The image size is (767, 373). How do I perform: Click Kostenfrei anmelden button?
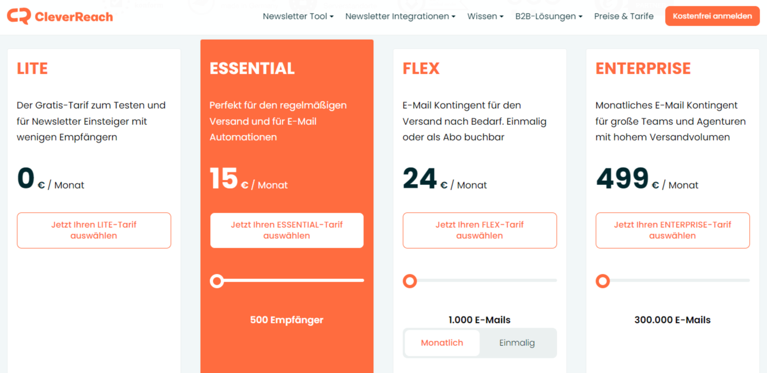[712, 16]
